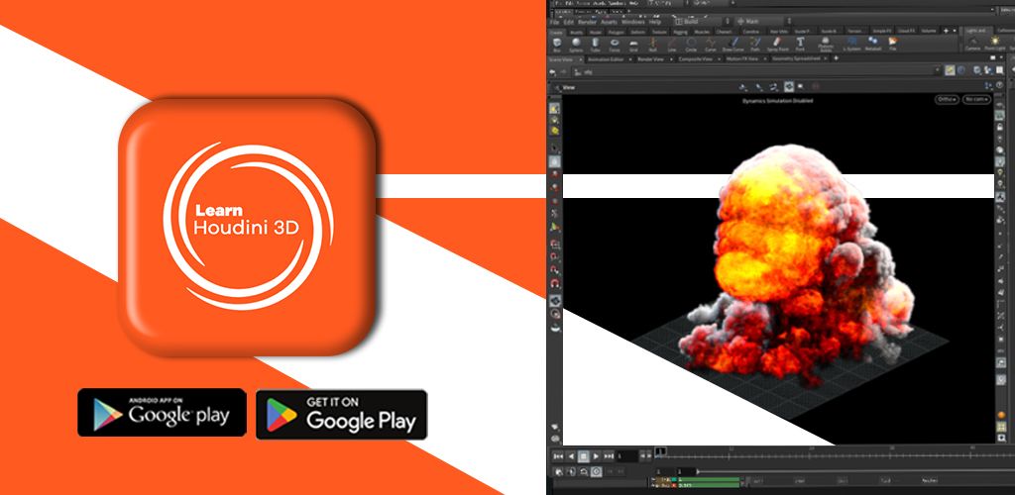Viewport: 1015px width, 495px height.
Task: Open the Composite View pane tab
Action: [x=695, y=58]
